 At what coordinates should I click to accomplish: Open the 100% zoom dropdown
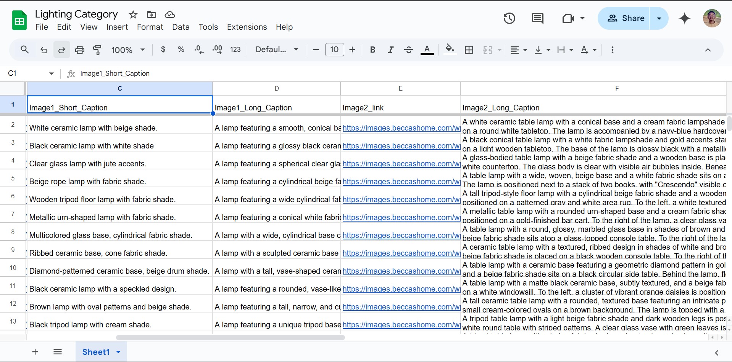128,50
